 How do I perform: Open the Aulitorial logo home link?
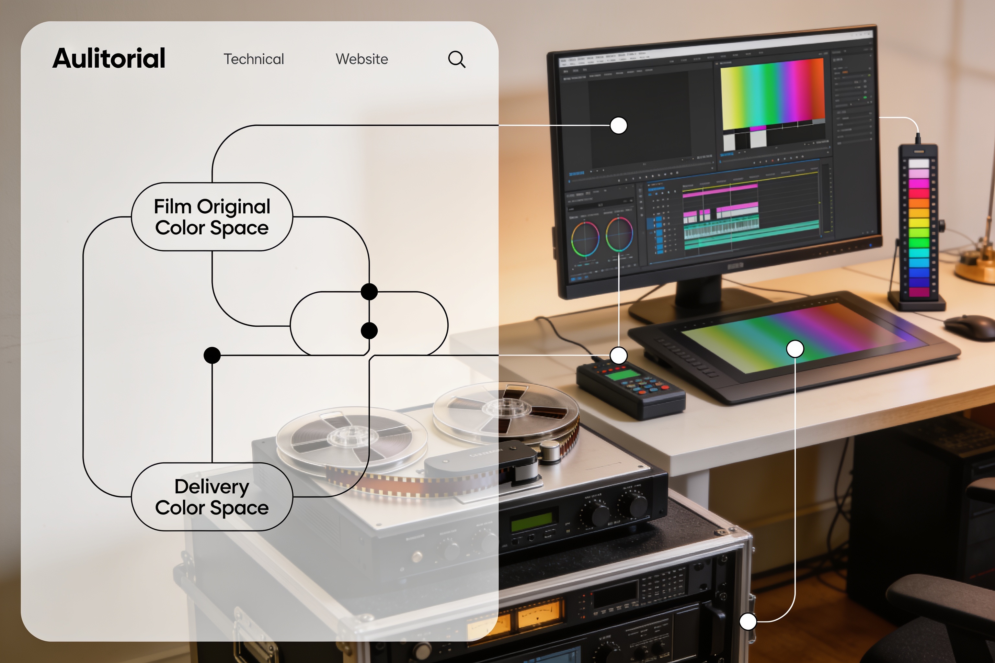pos(109,58)
